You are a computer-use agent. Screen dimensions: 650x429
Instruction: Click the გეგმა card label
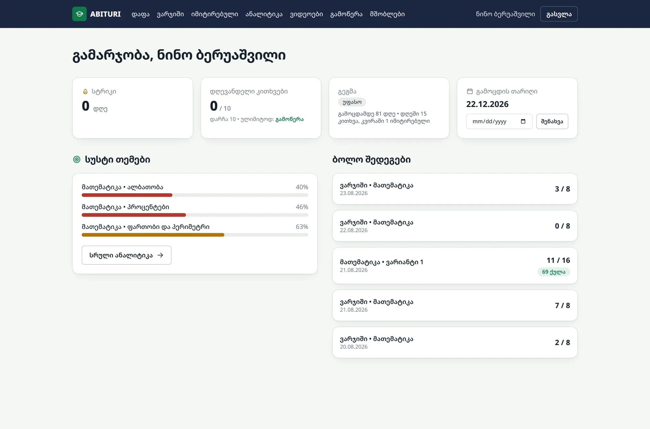pyautogui.click(x=347, y=92)
